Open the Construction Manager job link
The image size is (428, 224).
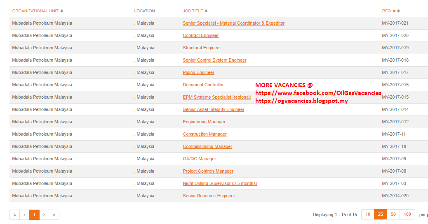[x=205, y=134]
